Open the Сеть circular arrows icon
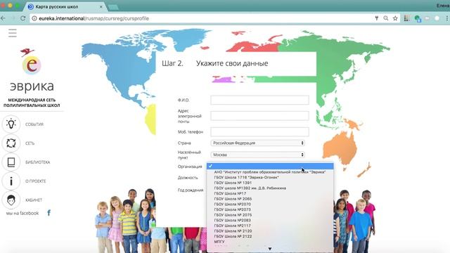 pyautogui.click(x=11, y=143)
